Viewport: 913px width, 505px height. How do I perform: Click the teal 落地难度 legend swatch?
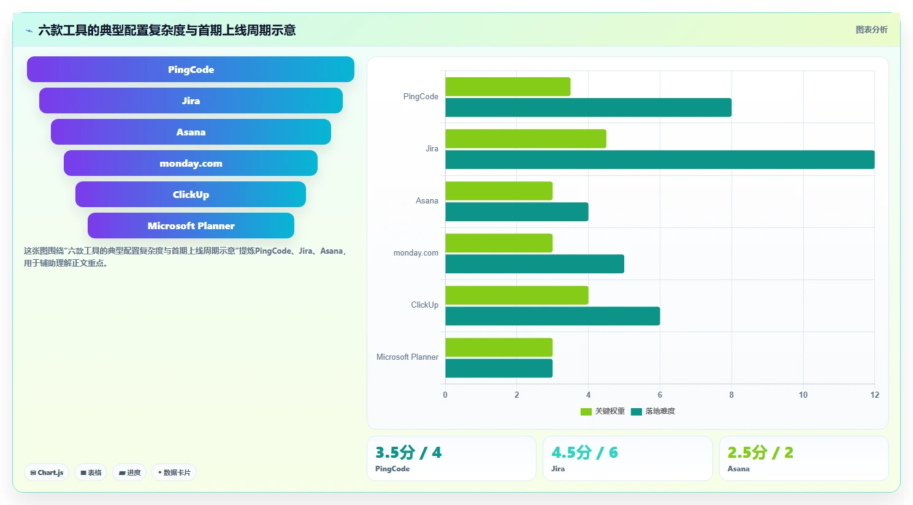pyautogui.click(x=636, y=412)
